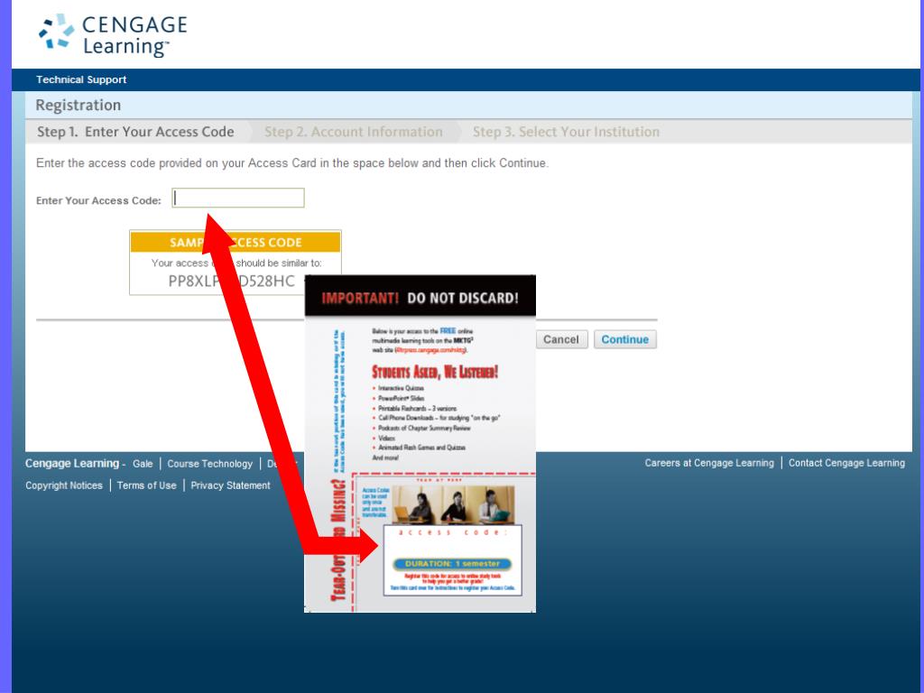Click the Enter Your Access Code label
The height and width of the screenshot is (693, 924).
pyautogui.click(x=98, y=200)
